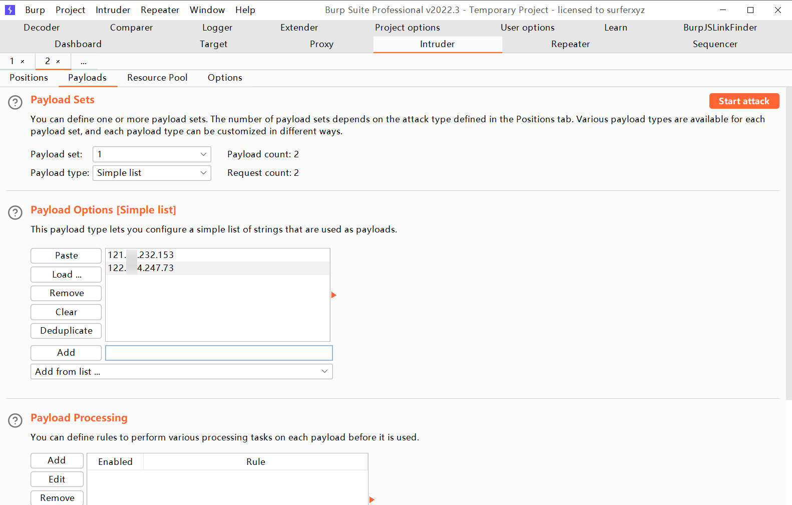Switch to the Resource Pool sub-tab

pos(157,78)
